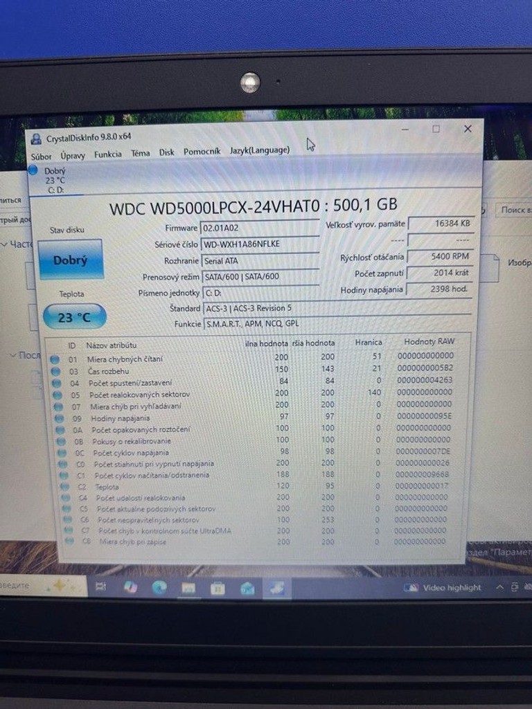Open the Funkcia menu

(x=107, y=154)
